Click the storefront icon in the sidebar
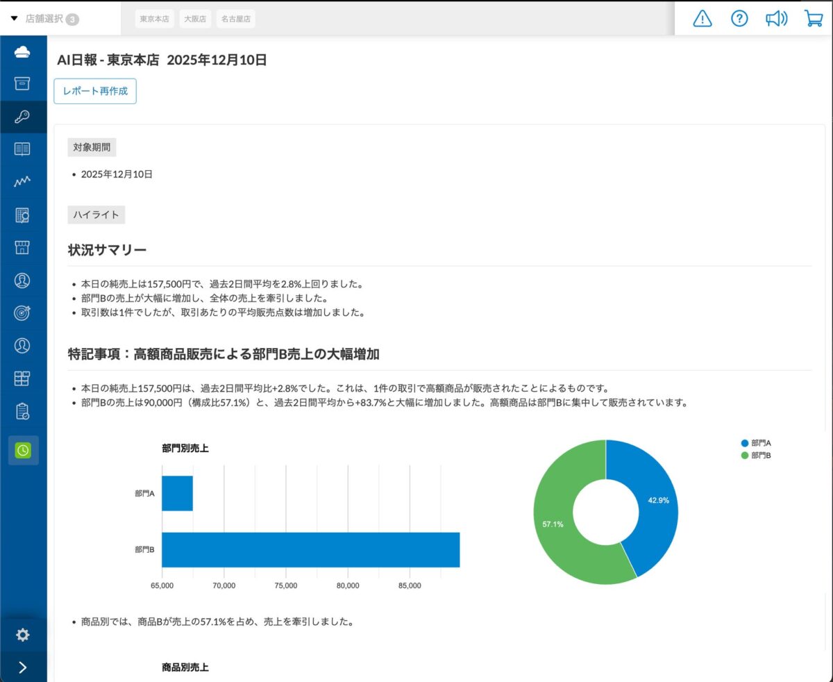Image resolution: width=833 pixels, height=682 pixels. pos(23,248)
